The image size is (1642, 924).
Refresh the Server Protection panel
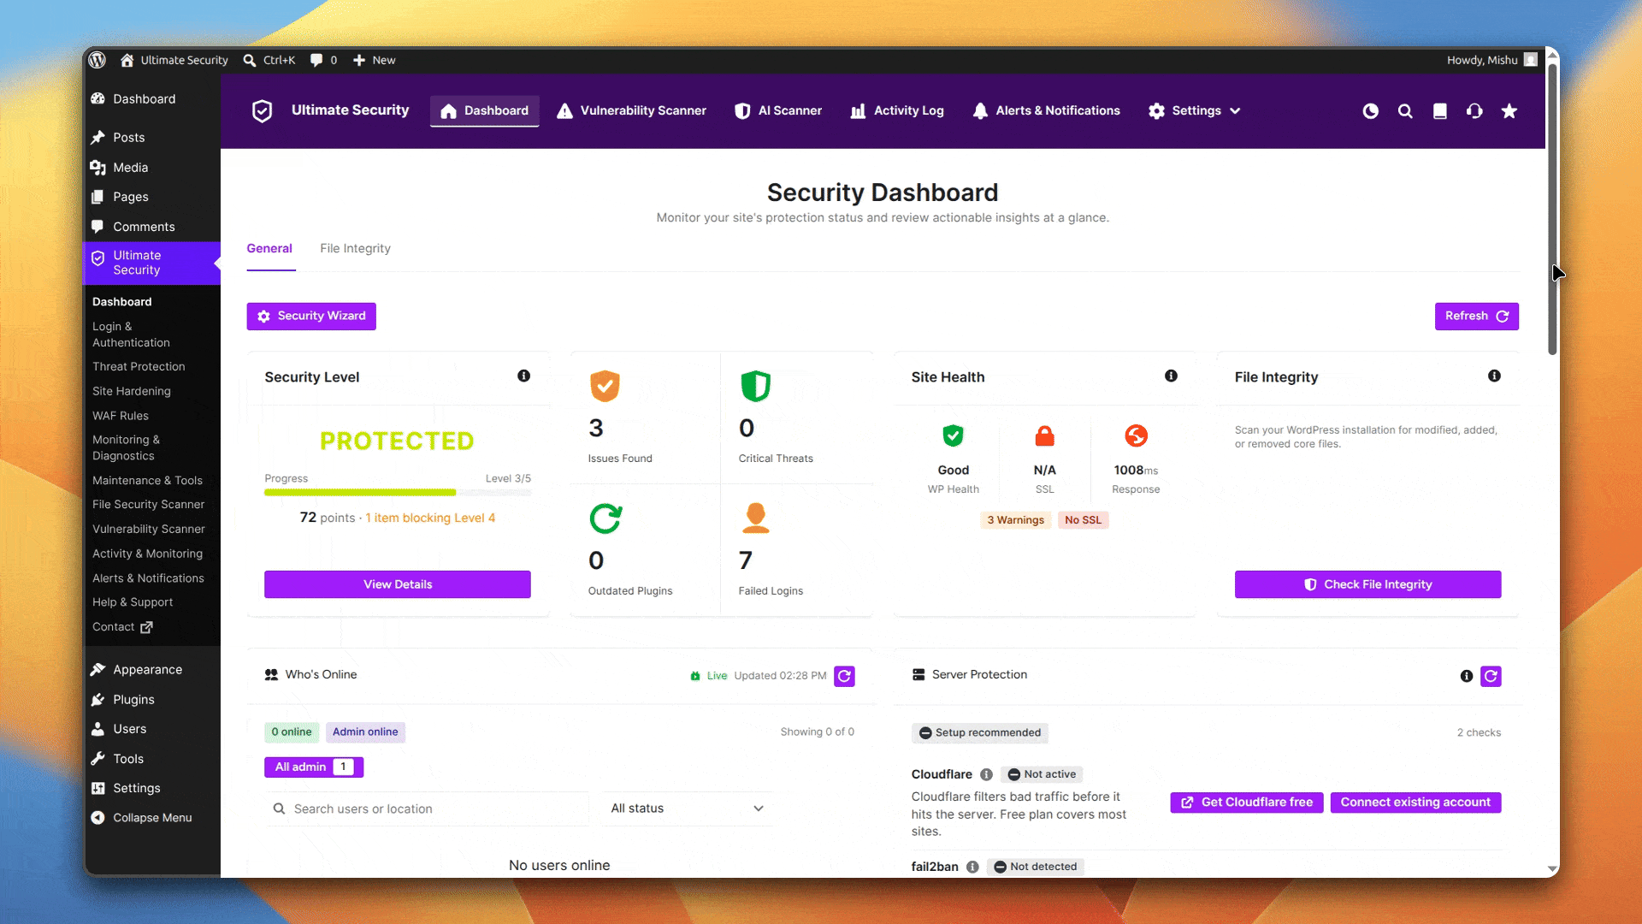(x=1491, y=676)
